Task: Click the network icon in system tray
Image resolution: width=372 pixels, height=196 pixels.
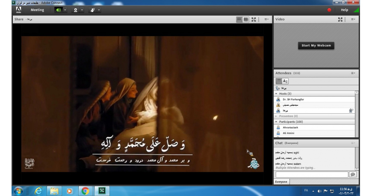Action: coord(332,191)
